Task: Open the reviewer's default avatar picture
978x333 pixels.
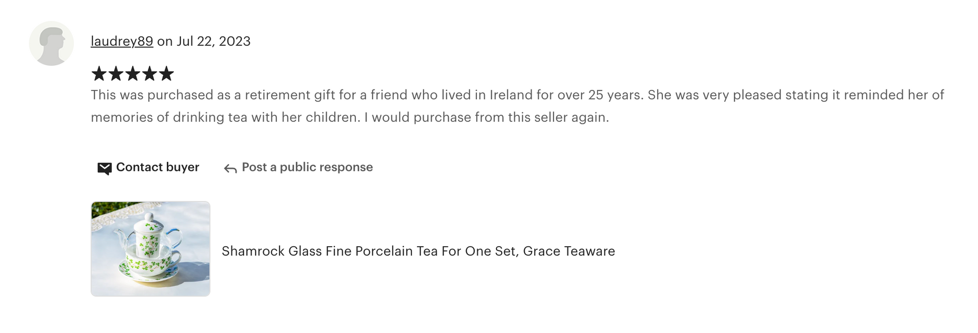Action: (51, 43)
